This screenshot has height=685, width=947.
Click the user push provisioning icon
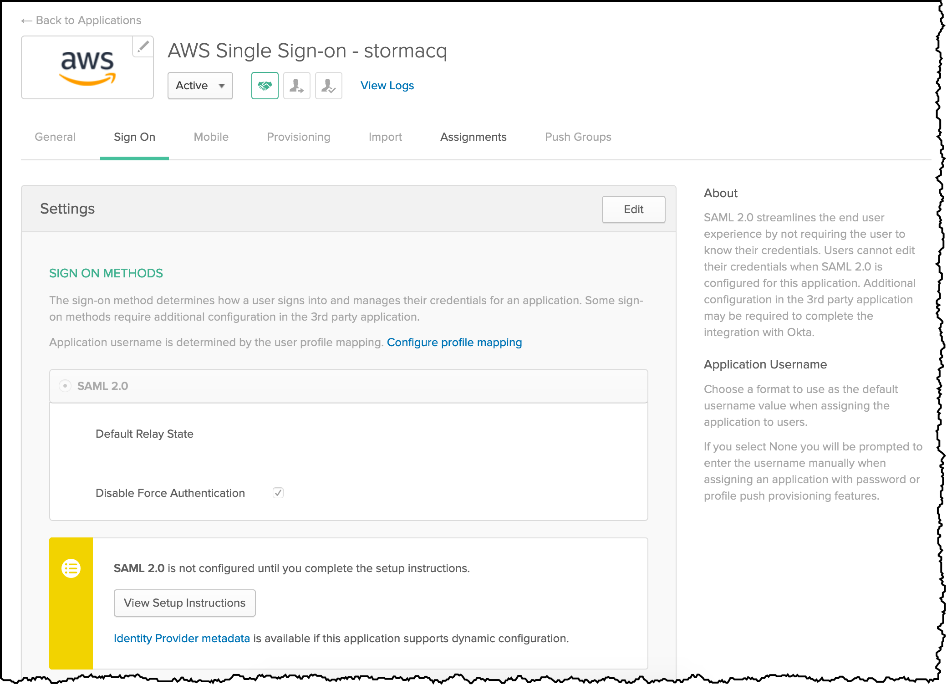[296, 86]
